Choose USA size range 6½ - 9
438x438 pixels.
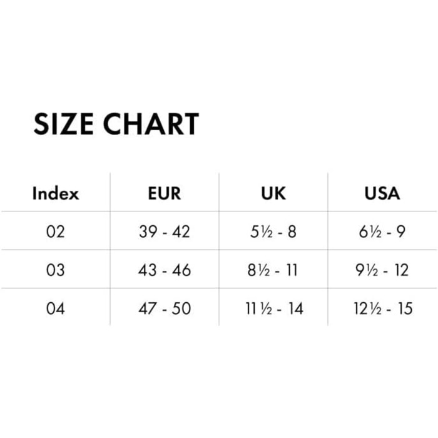pyautogui.click(x=382, y=232)
